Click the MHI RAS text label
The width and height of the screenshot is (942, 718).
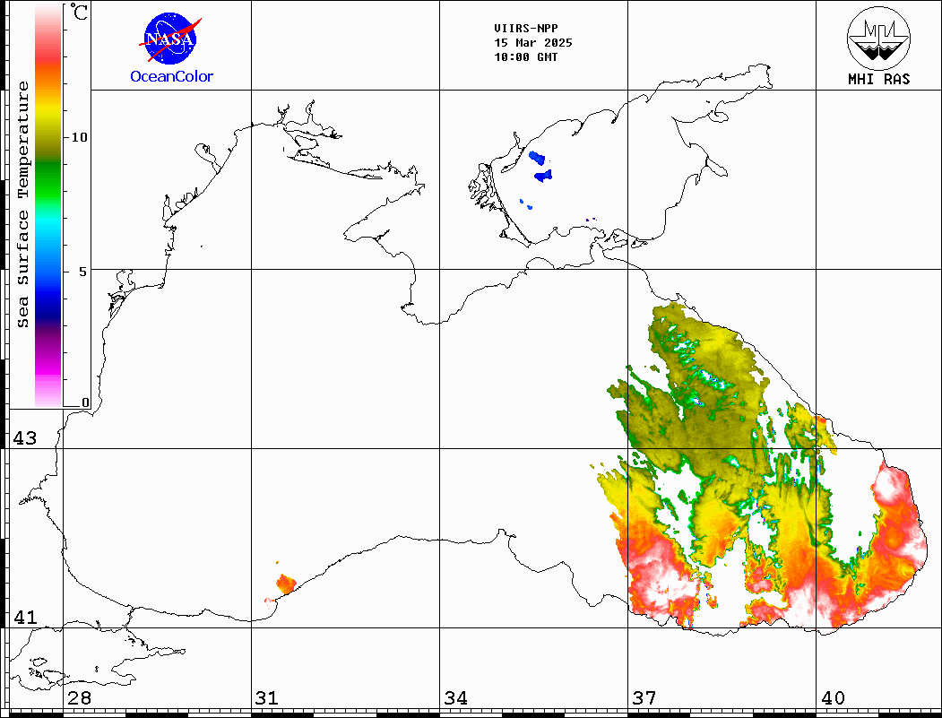tap(878, 79)
